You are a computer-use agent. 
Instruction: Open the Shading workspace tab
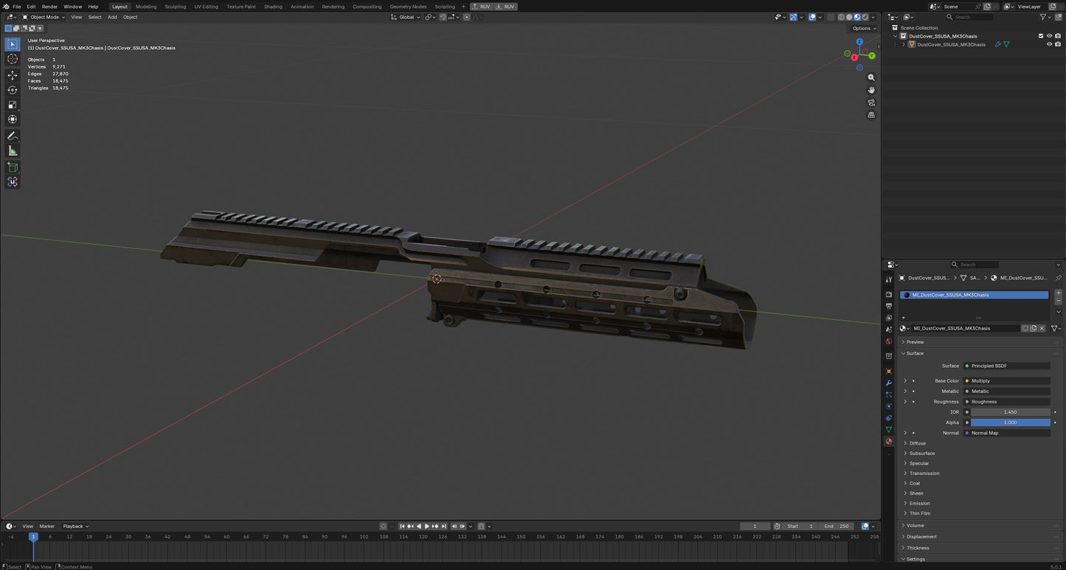coord(273,7)
